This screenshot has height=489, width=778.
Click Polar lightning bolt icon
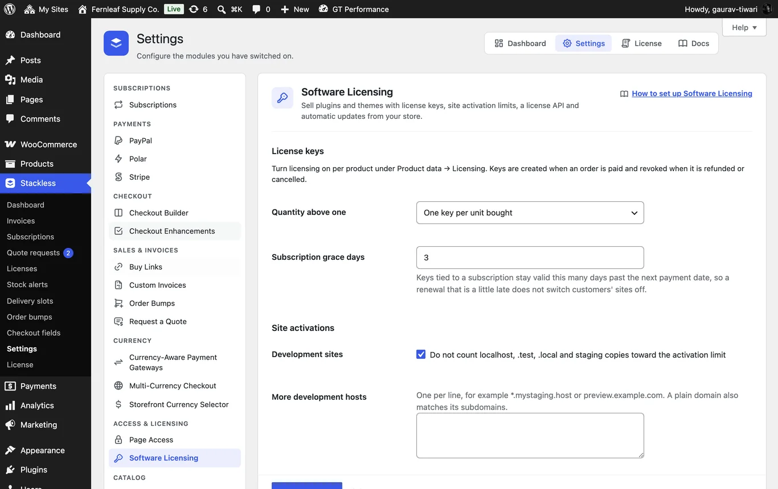point(118,159)
